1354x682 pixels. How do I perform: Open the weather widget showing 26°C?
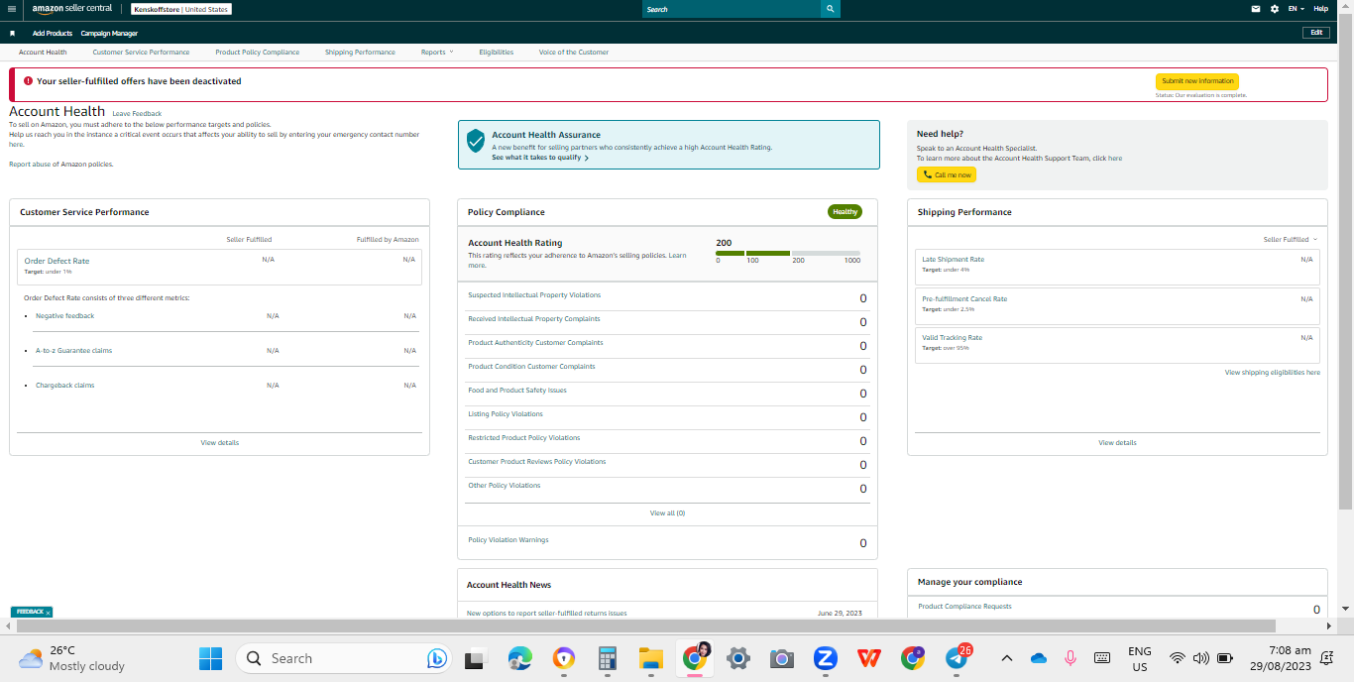coord(71,658)
